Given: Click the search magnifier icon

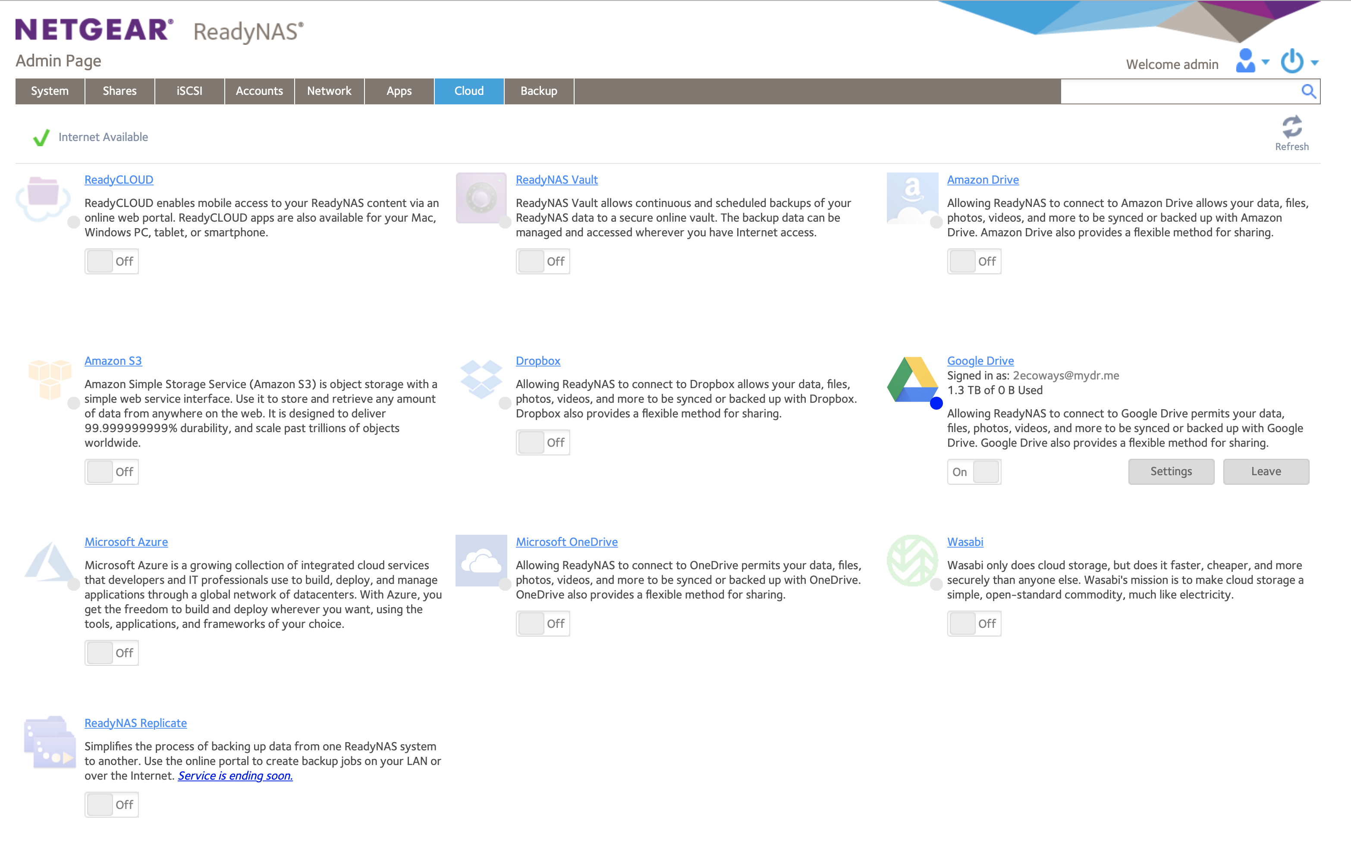Looking at the screenshot, I should [1308, 91].
